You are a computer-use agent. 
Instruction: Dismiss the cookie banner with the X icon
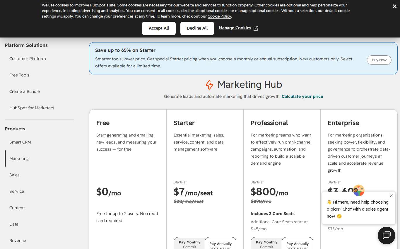coord(394,6)
